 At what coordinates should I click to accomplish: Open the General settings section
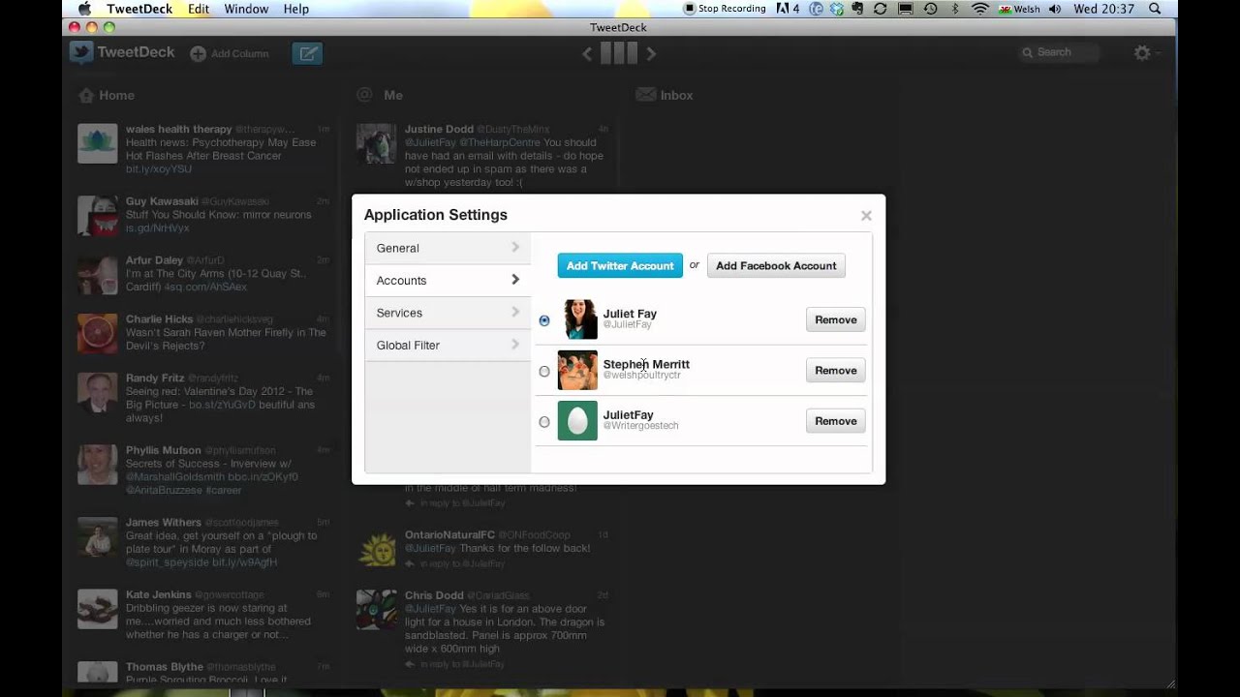(x=448, y=248)
